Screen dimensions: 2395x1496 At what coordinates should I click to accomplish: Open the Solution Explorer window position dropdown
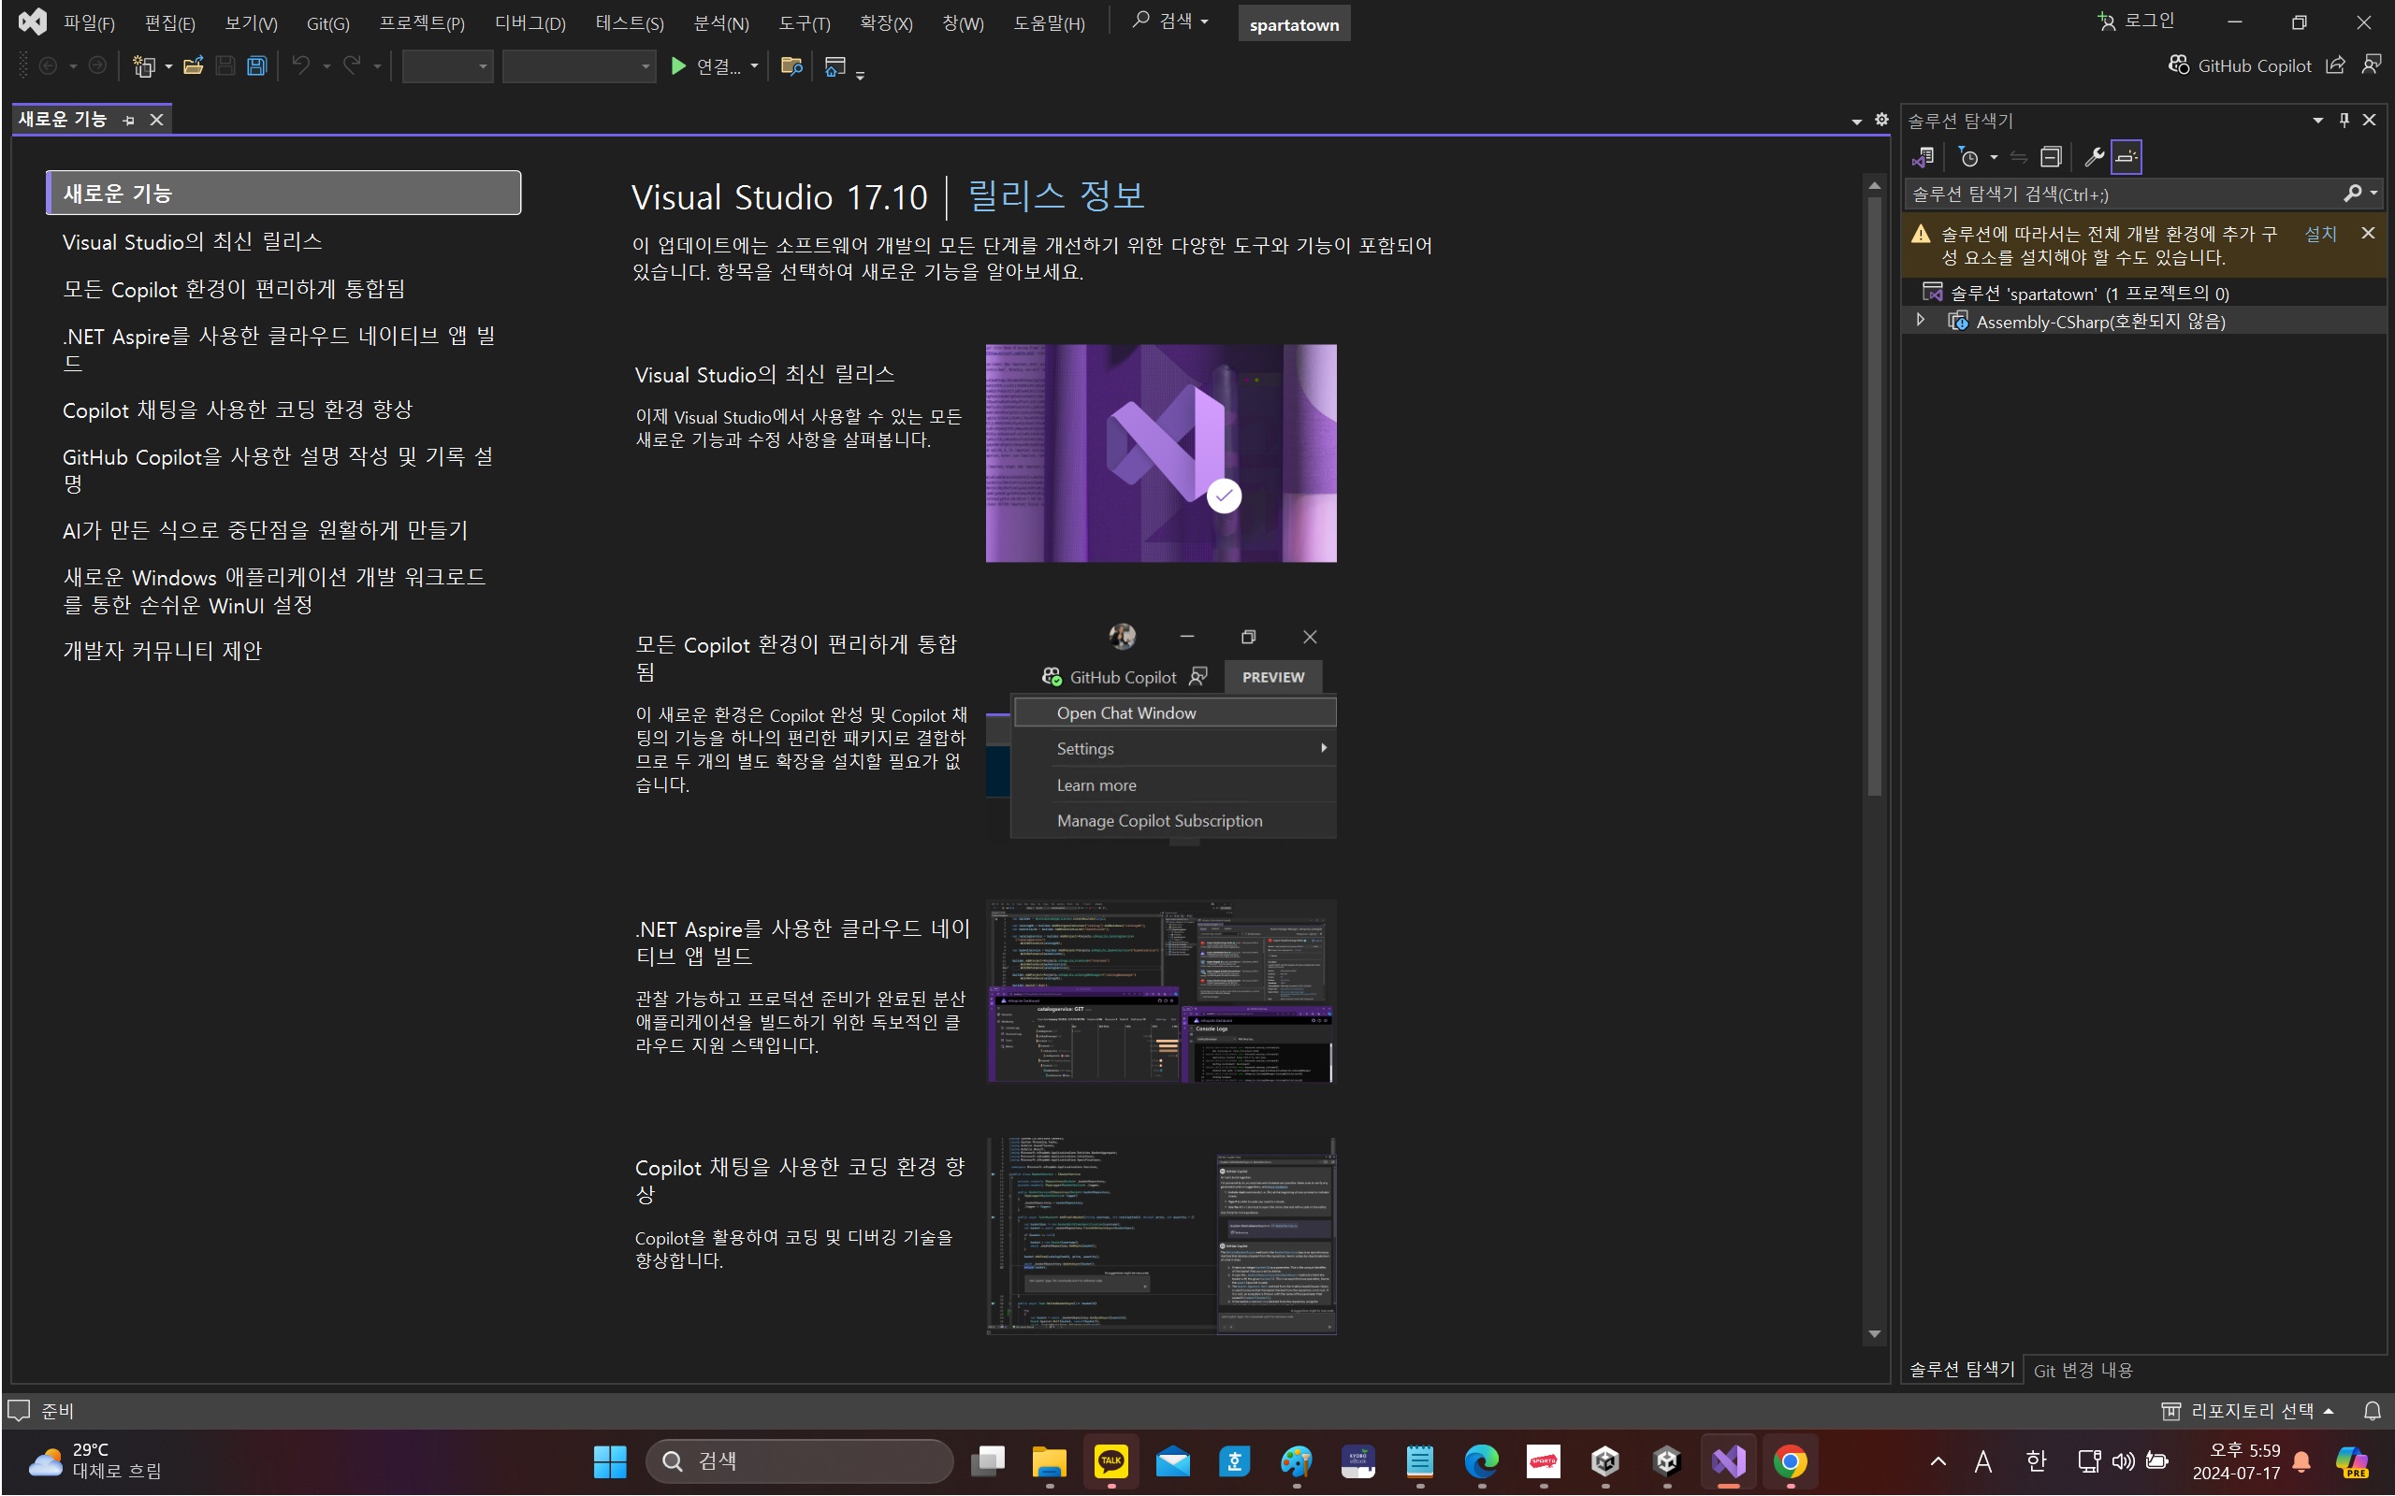point(2317,120)
